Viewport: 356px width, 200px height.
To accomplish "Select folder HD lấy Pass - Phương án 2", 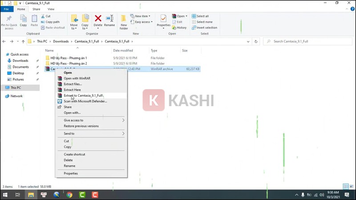I will click(x=69, y=63).
